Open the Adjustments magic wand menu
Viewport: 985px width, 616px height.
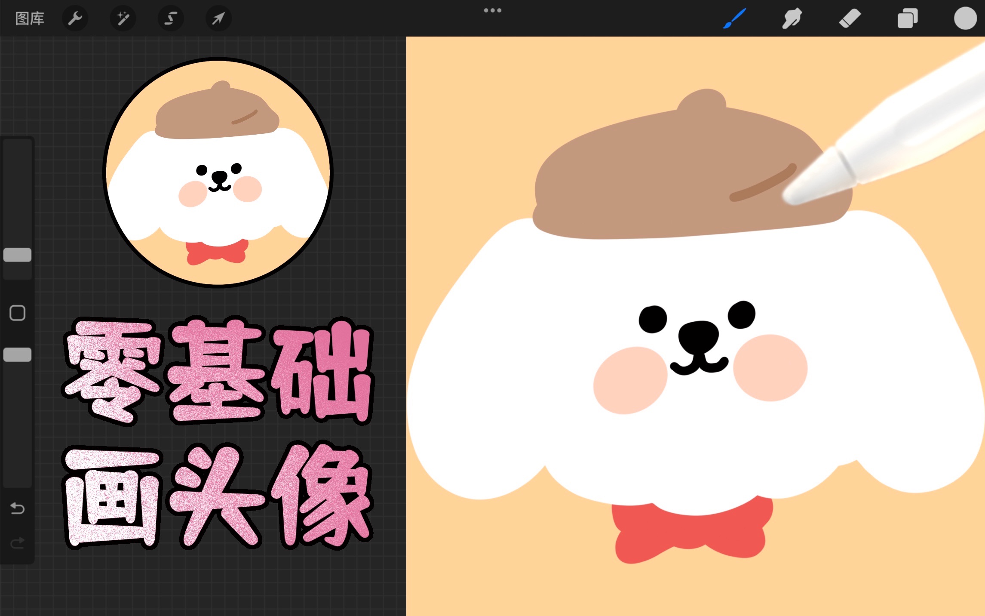coord(123,18)
